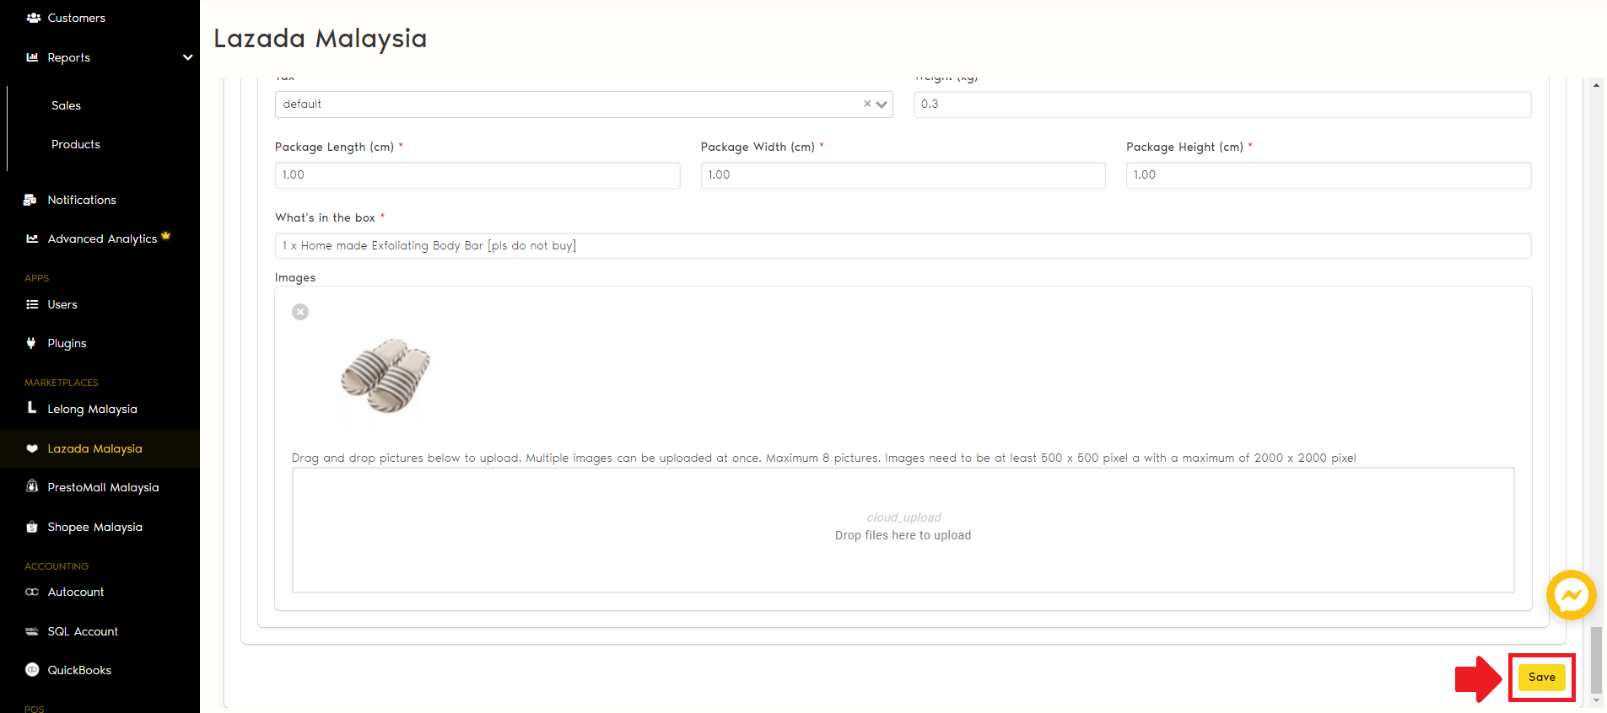This screenshot has width=1607, height=713.
Task: Click the PrestoMall Malaysia icon
Action: pyautogui.click(x=32, y=486)
